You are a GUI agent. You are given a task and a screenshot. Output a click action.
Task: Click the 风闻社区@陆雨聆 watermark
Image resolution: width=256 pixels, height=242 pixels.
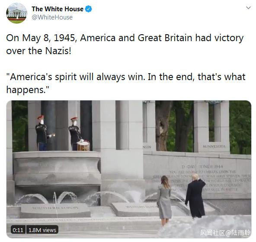pos(225,233)
